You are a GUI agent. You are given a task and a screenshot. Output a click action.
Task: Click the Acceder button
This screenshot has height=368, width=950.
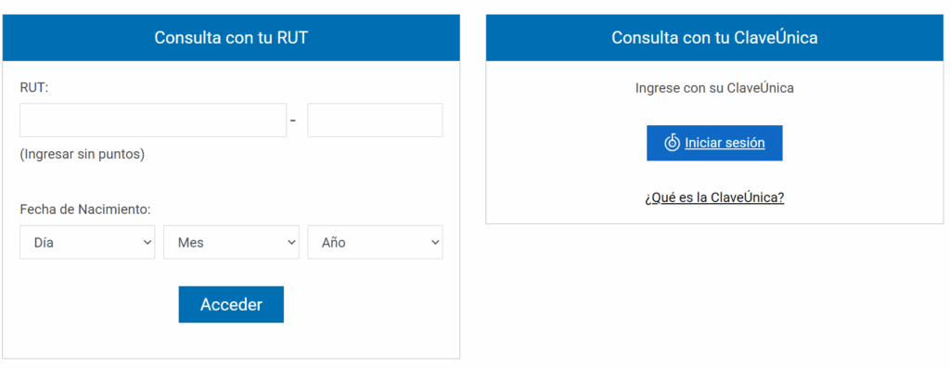click(231, 304)
